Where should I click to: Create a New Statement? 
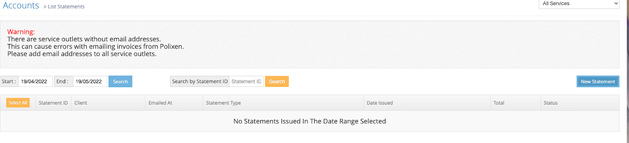pos(598,81)
